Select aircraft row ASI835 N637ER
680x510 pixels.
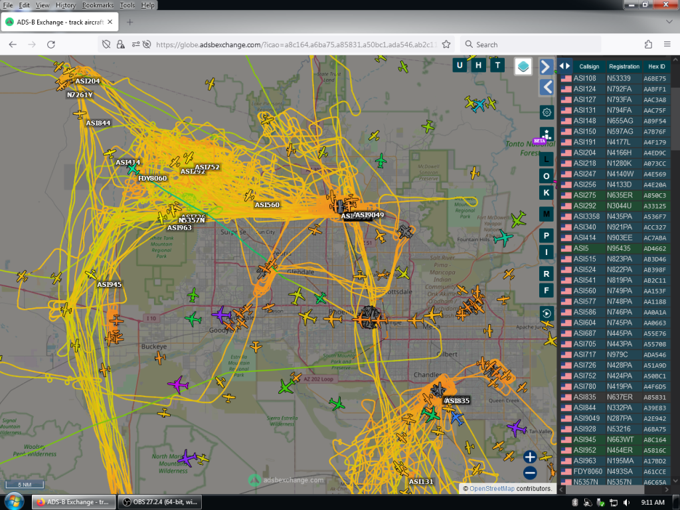[x=615, y=397]
